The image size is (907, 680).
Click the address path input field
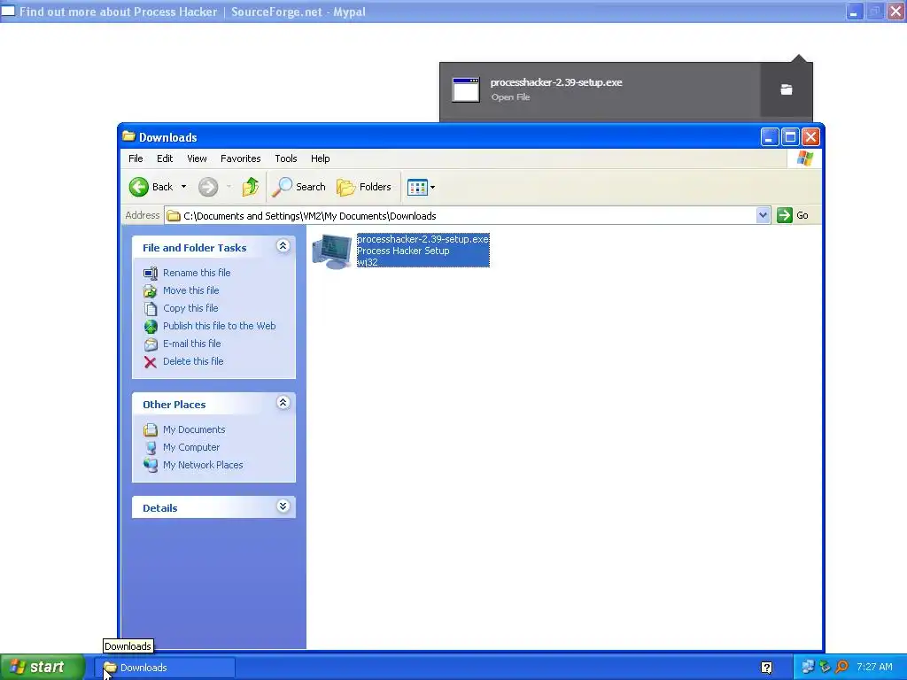(468, 216)
